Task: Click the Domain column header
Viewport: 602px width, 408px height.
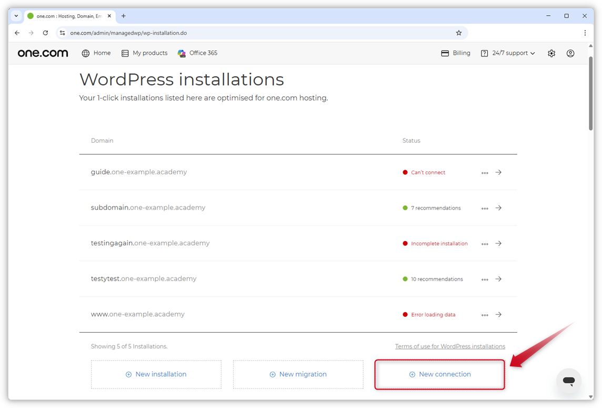Action: tap(102, 141)
